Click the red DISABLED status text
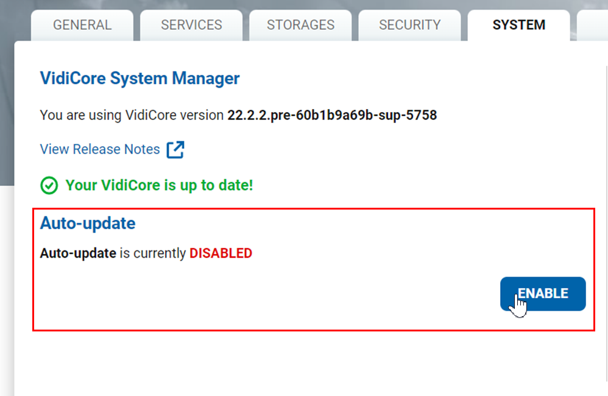This screenshot has height=396, width=608. coord(221,253)
